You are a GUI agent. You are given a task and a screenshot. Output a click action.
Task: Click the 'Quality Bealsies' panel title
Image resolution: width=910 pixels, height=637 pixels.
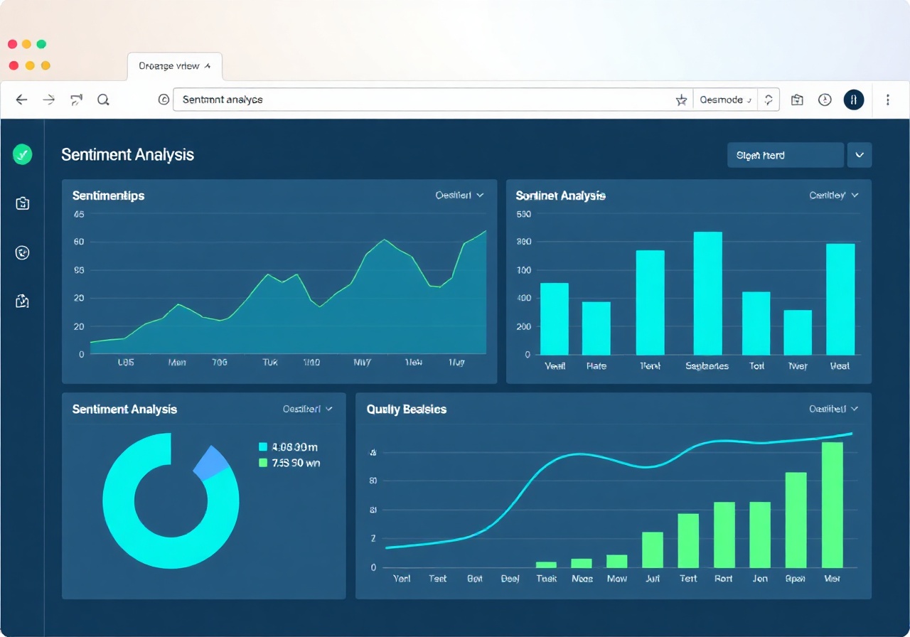407,409
